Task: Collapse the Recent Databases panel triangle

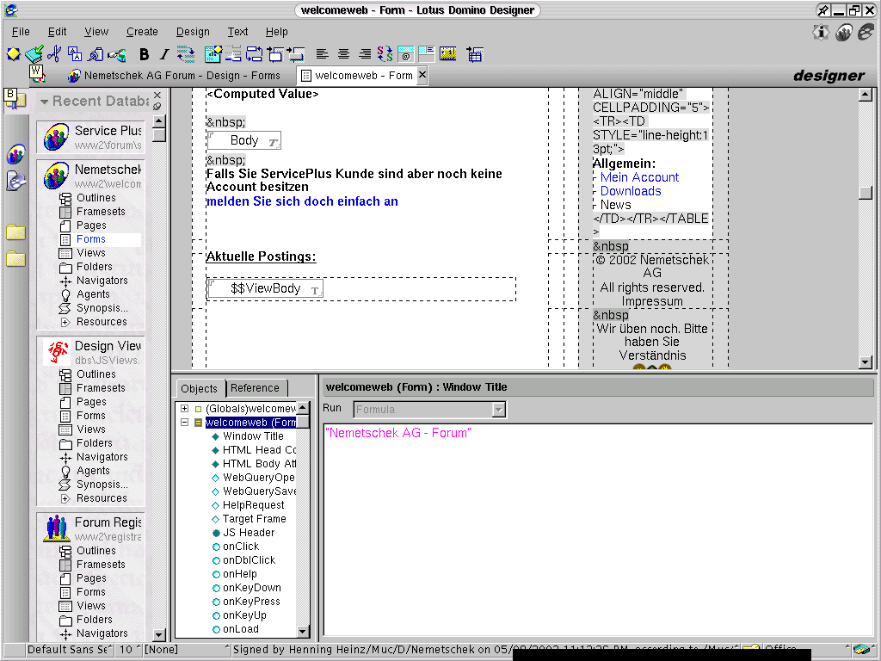Action: 44,102
